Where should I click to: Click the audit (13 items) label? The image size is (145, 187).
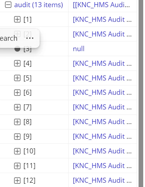[x=39, y=5]
